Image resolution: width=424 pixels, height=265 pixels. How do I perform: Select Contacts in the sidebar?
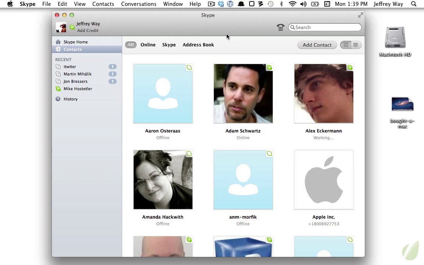tap(87, 49)
